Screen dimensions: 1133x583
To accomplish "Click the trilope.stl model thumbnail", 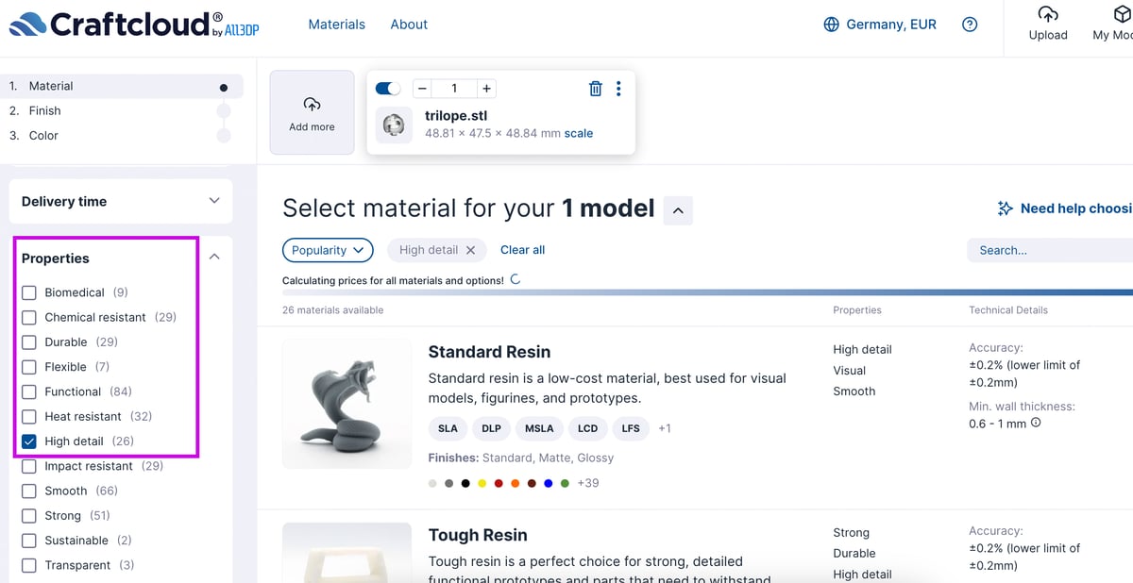I will point(394,125).
